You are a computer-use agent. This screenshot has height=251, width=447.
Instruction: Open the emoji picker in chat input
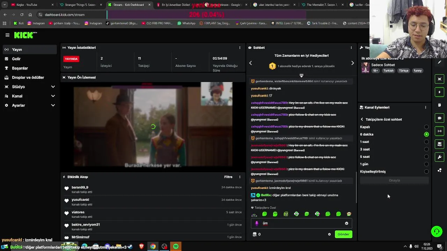tap(346, 223)
